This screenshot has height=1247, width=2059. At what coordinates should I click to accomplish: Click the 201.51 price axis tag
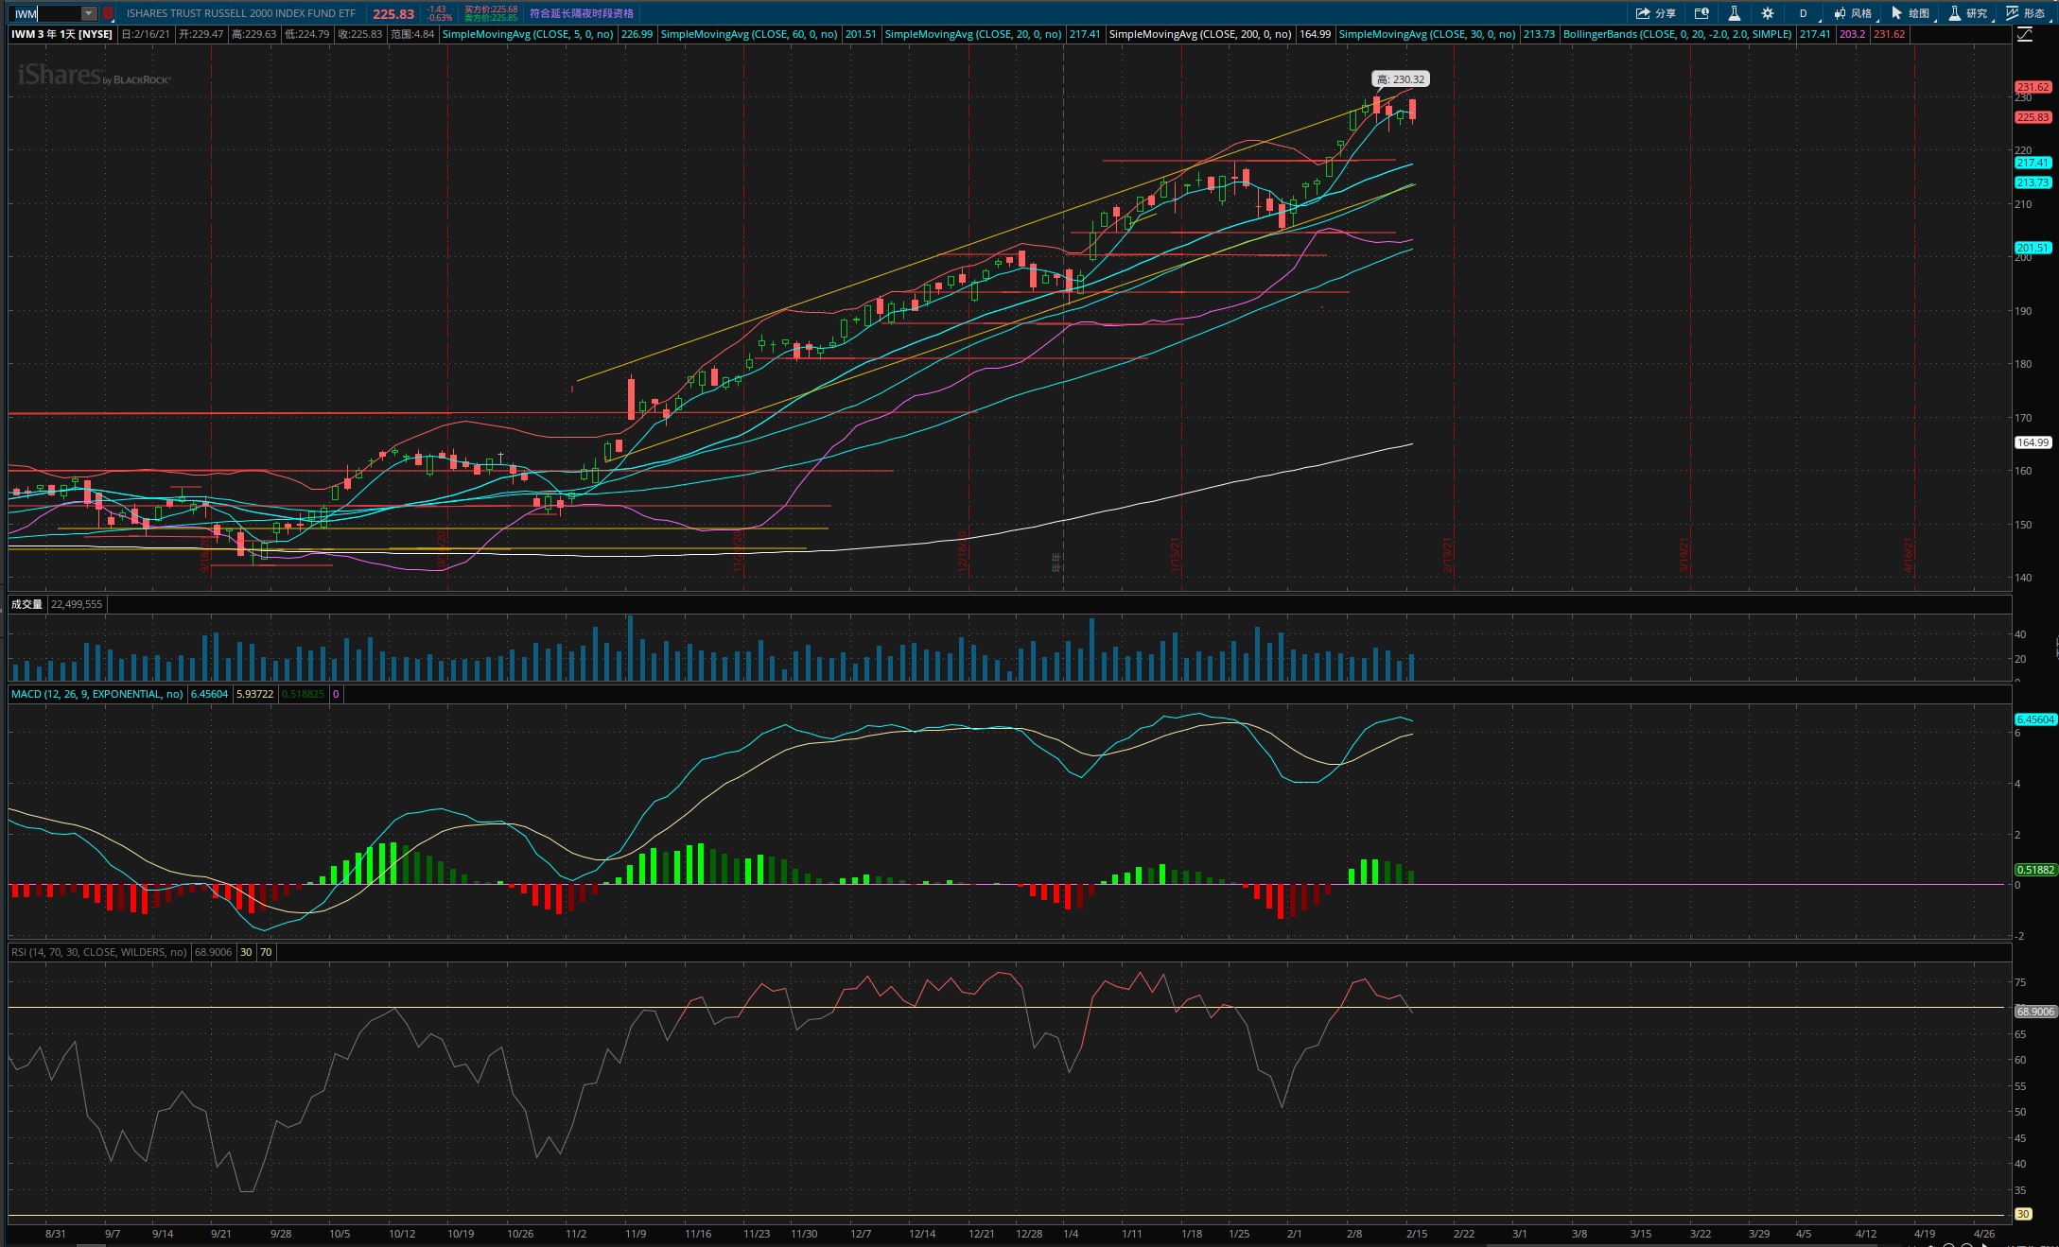[x=2033, y=248]
